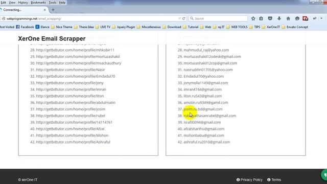Open the History menu
The image size is (327, 184).
pos(23,3)
